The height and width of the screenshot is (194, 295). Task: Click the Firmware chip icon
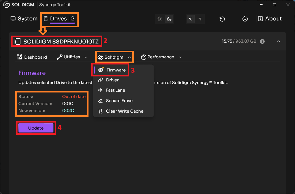point(101,70)
